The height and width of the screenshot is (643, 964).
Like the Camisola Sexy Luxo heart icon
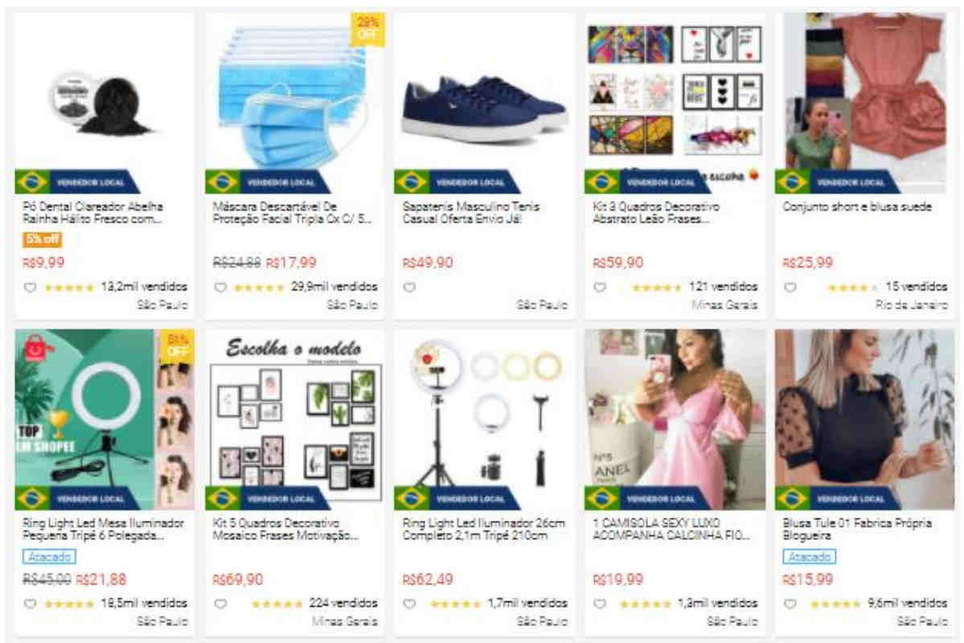[600, 604]
